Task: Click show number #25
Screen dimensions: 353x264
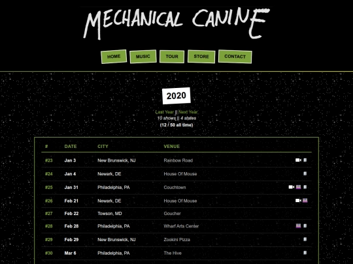Action: coord(48,187)
